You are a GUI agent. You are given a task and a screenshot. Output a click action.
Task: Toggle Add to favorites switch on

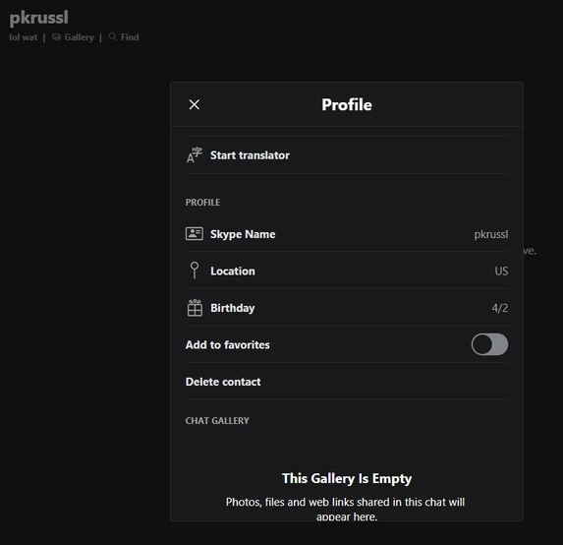(489, 344)
